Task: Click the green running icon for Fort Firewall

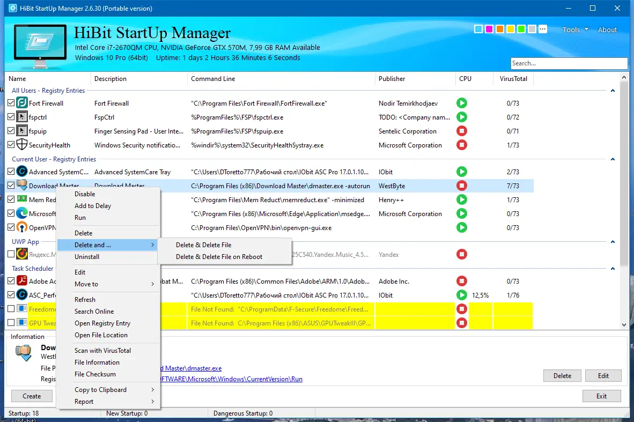Action: pos(462,103)
